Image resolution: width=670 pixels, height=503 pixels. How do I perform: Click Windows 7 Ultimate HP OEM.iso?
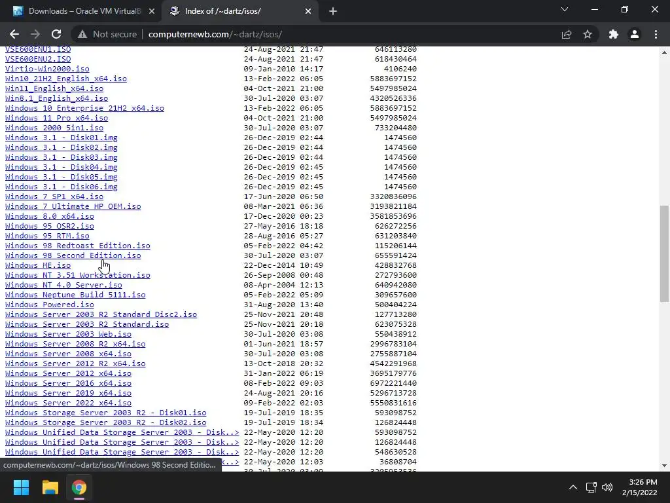[73, 206]
